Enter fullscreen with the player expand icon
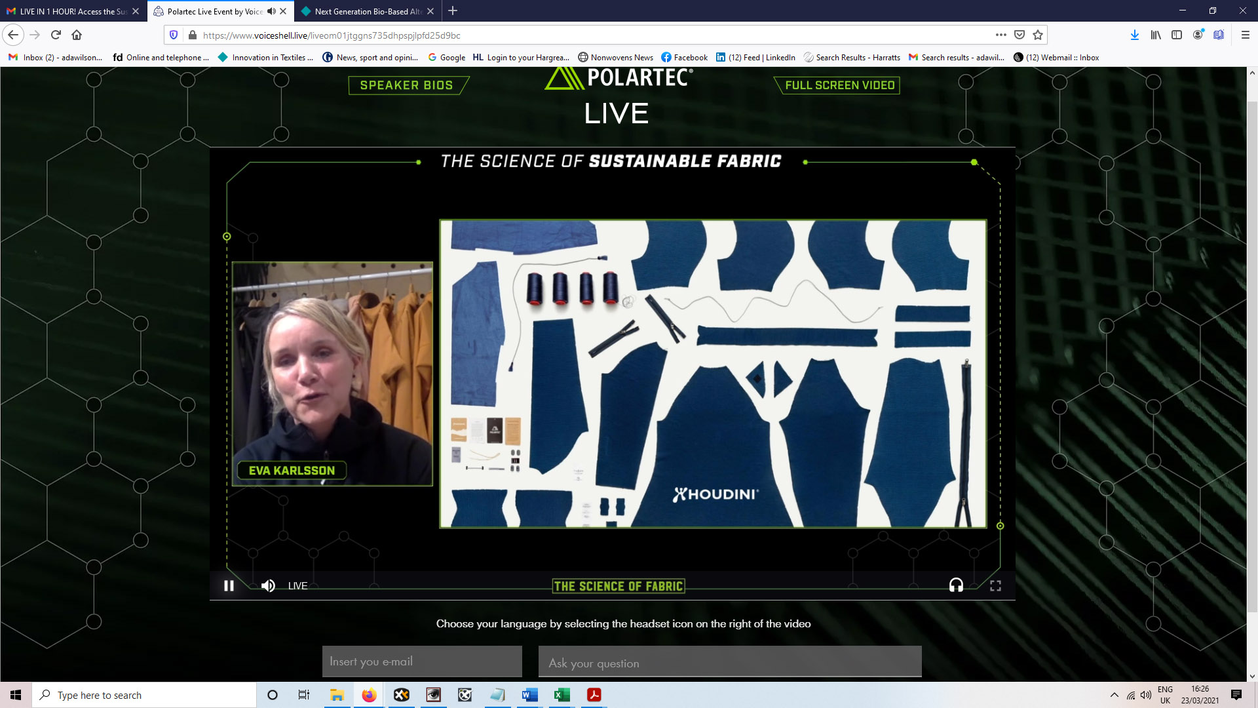 [x=995, y=585]
